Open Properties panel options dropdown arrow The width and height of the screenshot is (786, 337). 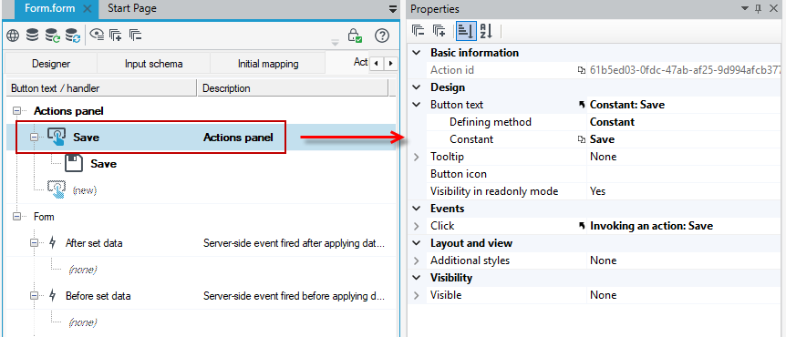point(744,8)
